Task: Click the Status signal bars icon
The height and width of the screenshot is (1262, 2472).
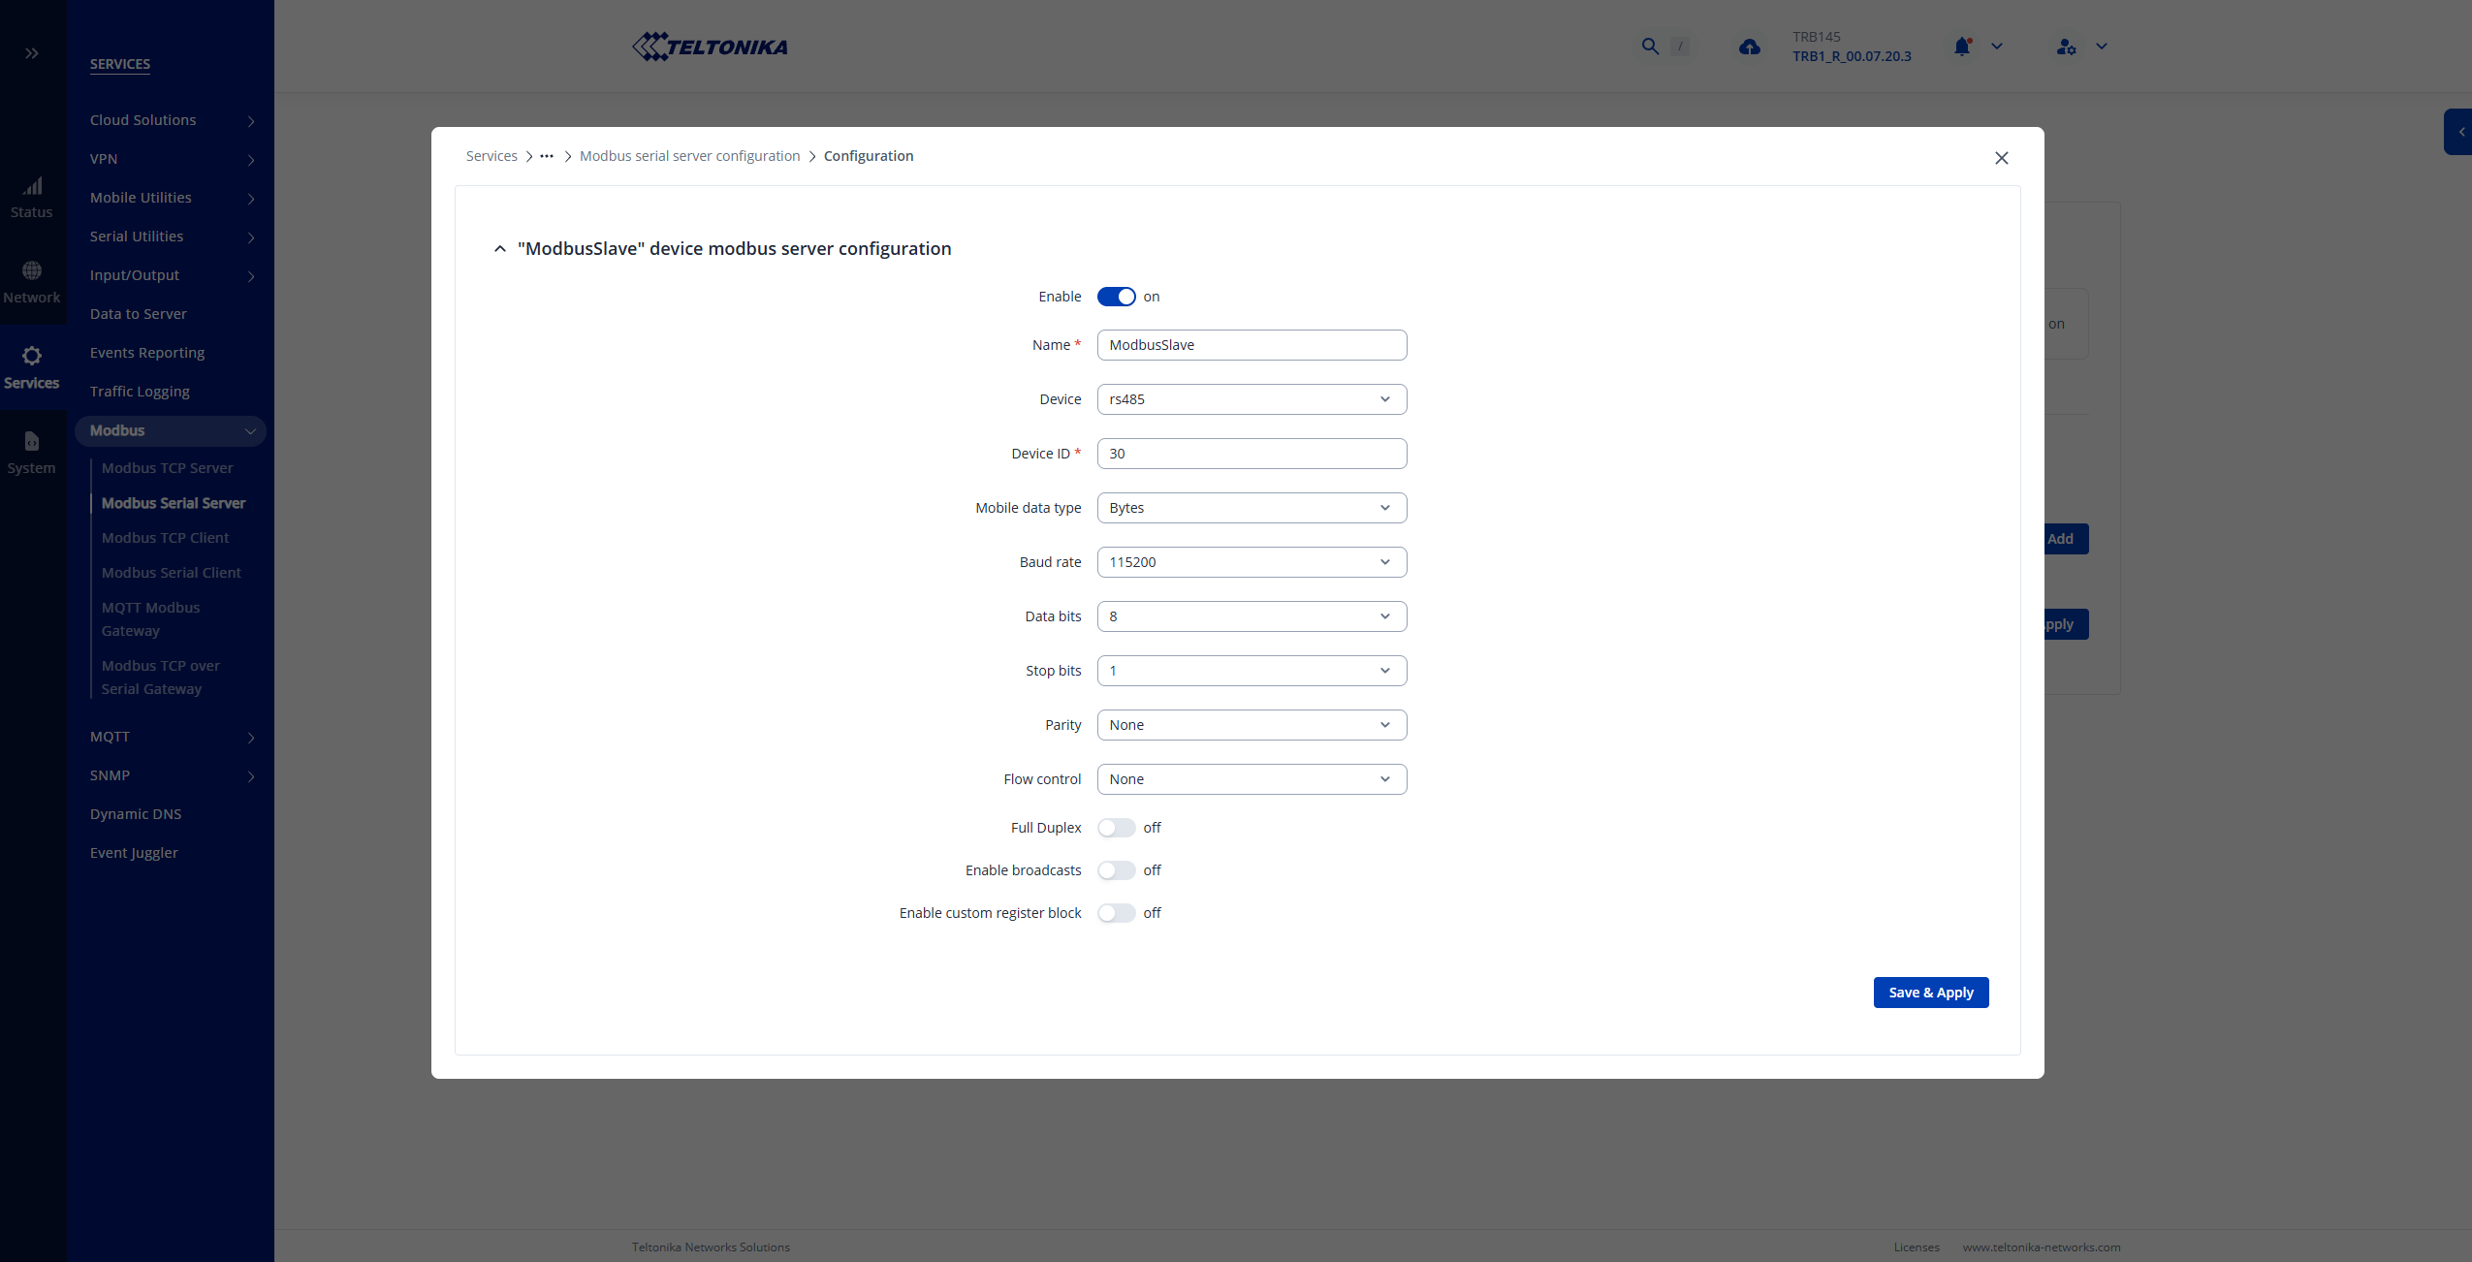Action: pyautogui.click(x=32, y=186)
